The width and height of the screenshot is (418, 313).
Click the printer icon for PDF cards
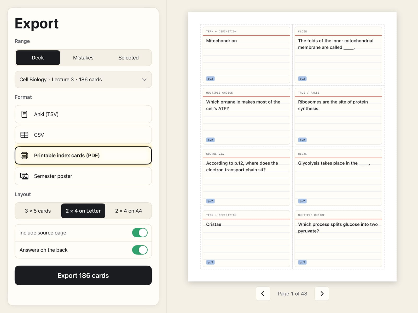tap(24, 155)
